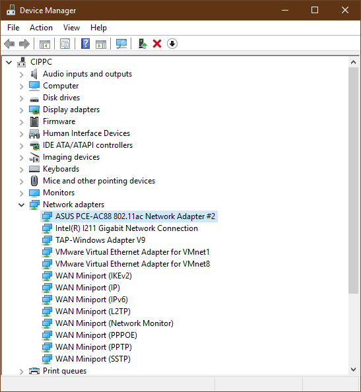This screenshot has width=361, height=392.
Task: Expand the Disk drives category
Action: [x=22, y=98]
